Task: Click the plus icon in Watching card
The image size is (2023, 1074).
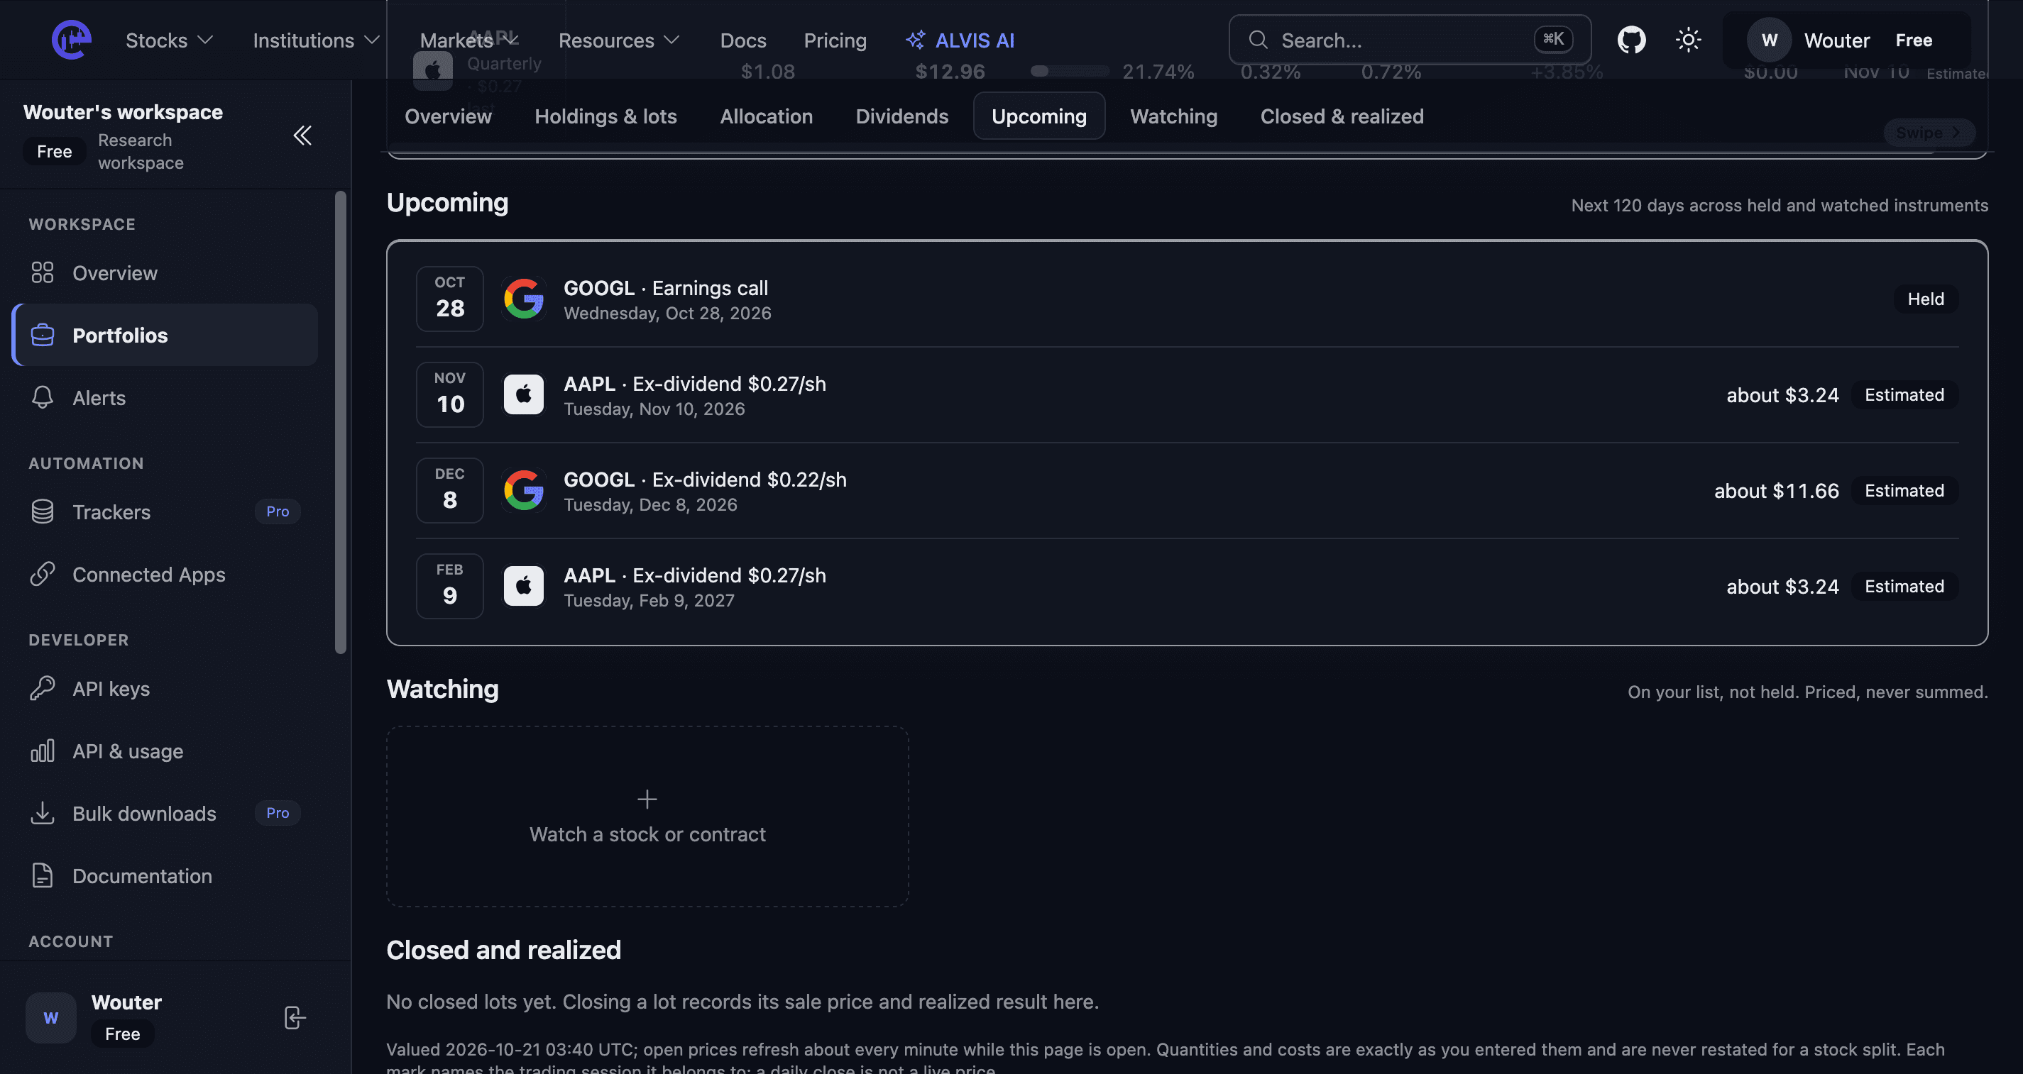Action: click(647, 799)
